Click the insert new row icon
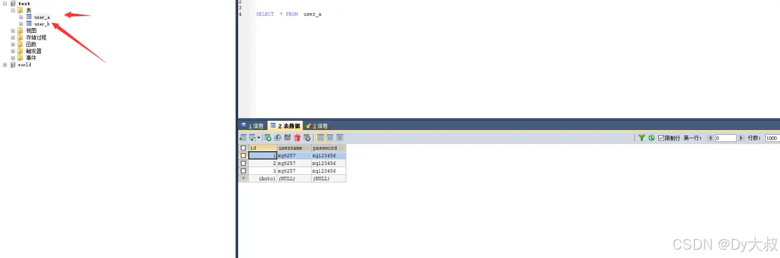 click(268, 138)
